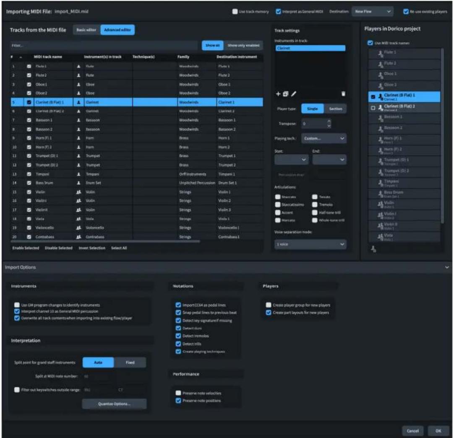The height and width of the screenshot is (438, 454).
Task: Click player icon in Trumpet (D) 1 row
Action: tap(79, 156)
